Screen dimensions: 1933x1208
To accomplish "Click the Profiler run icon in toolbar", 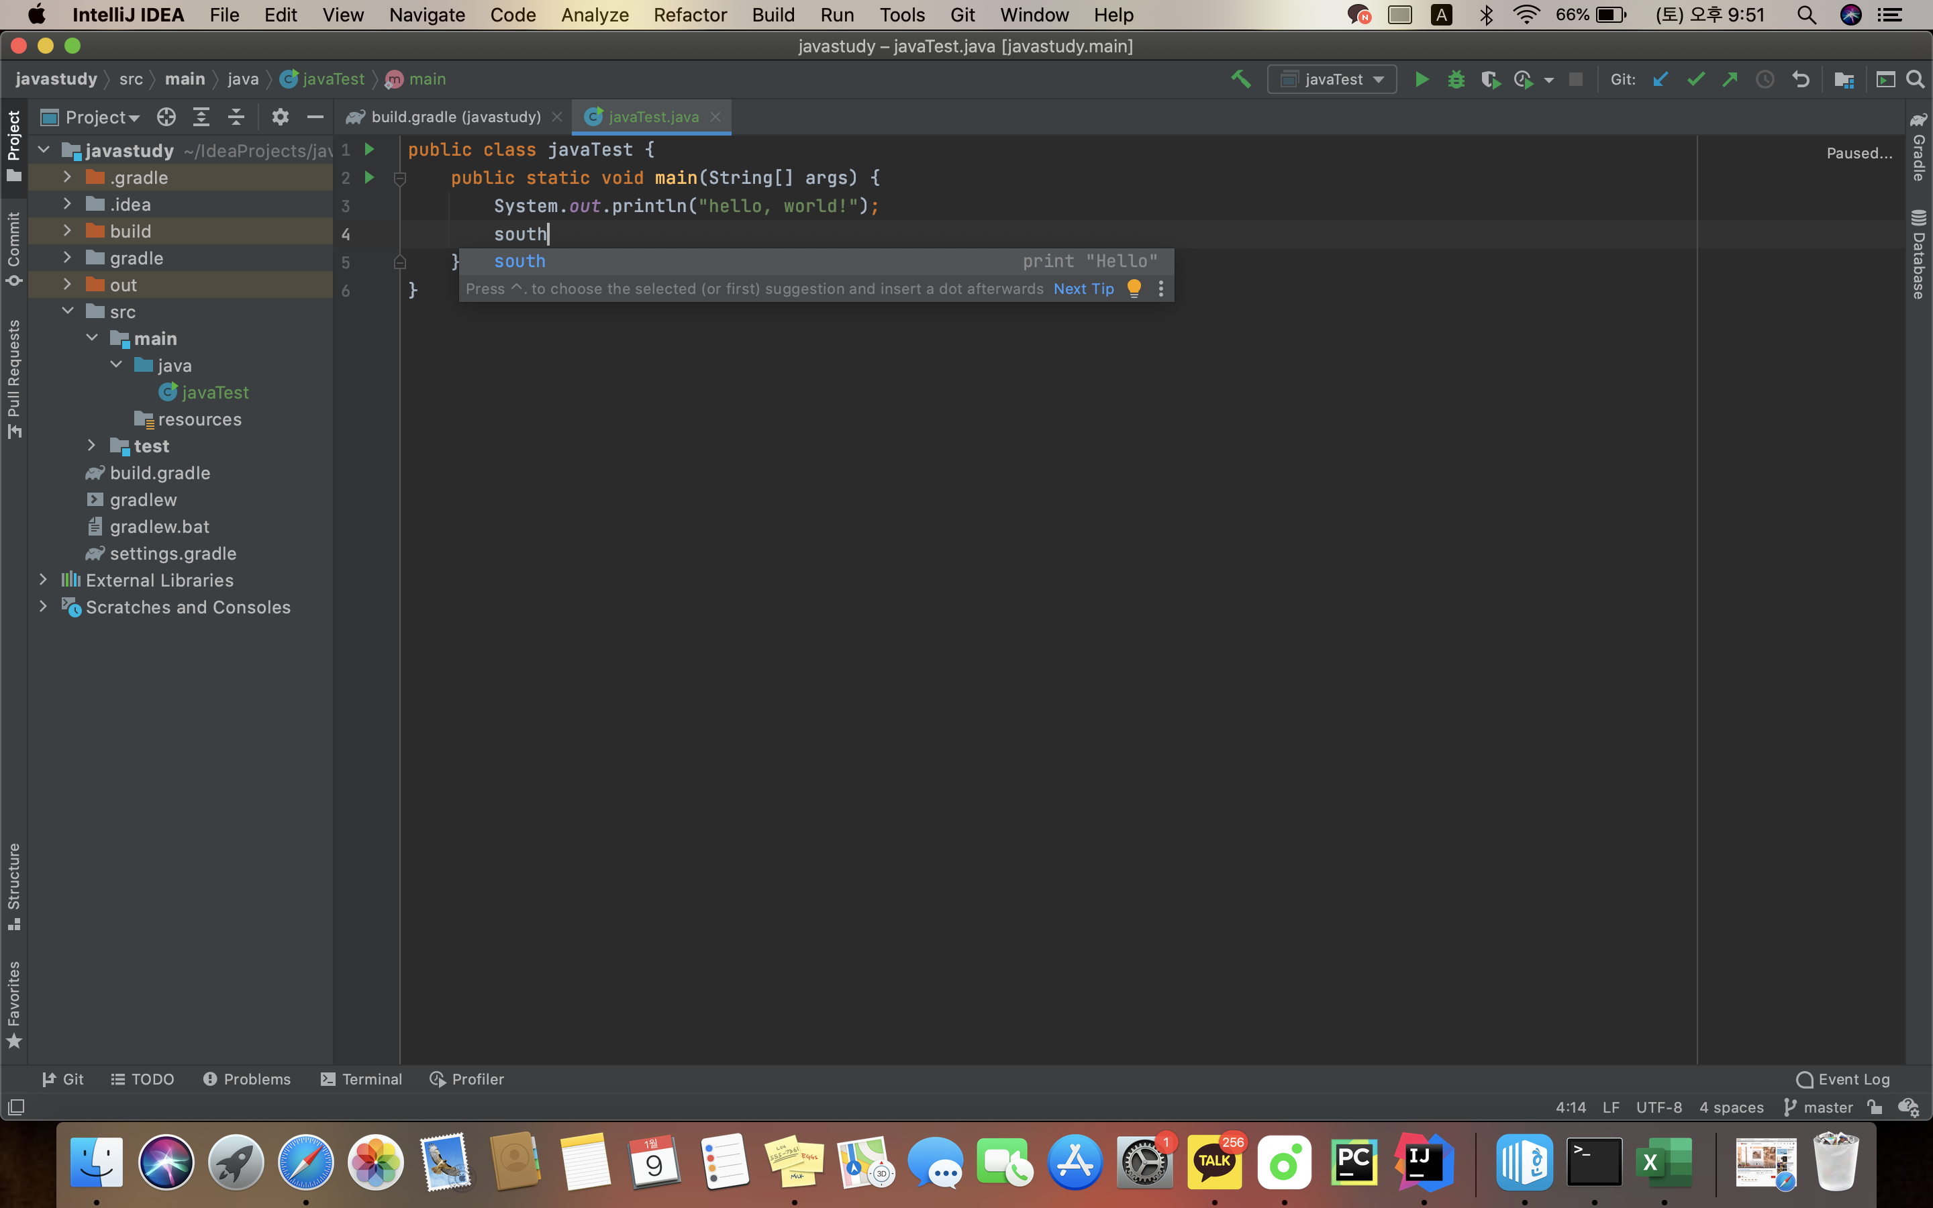I will [1523, 79].
